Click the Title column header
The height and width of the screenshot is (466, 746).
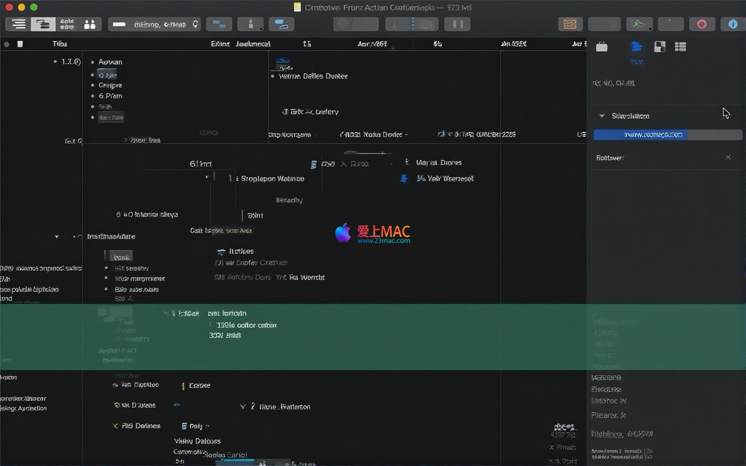tap(59, 44)
